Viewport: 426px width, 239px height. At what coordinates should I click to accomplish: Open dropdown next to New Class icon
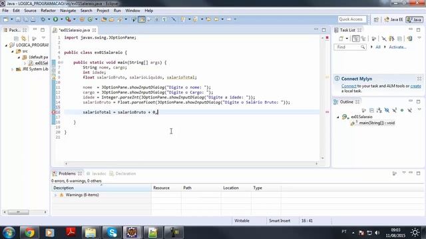point(96,19)
